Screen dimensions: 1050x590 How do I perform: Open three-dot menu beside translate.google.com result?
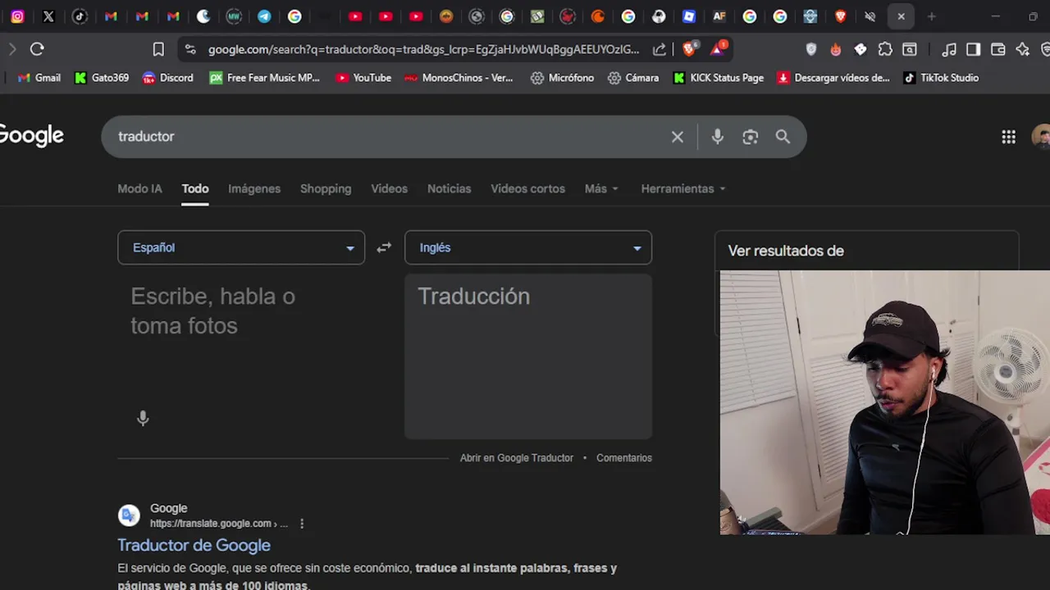click(x=302, y=524)
